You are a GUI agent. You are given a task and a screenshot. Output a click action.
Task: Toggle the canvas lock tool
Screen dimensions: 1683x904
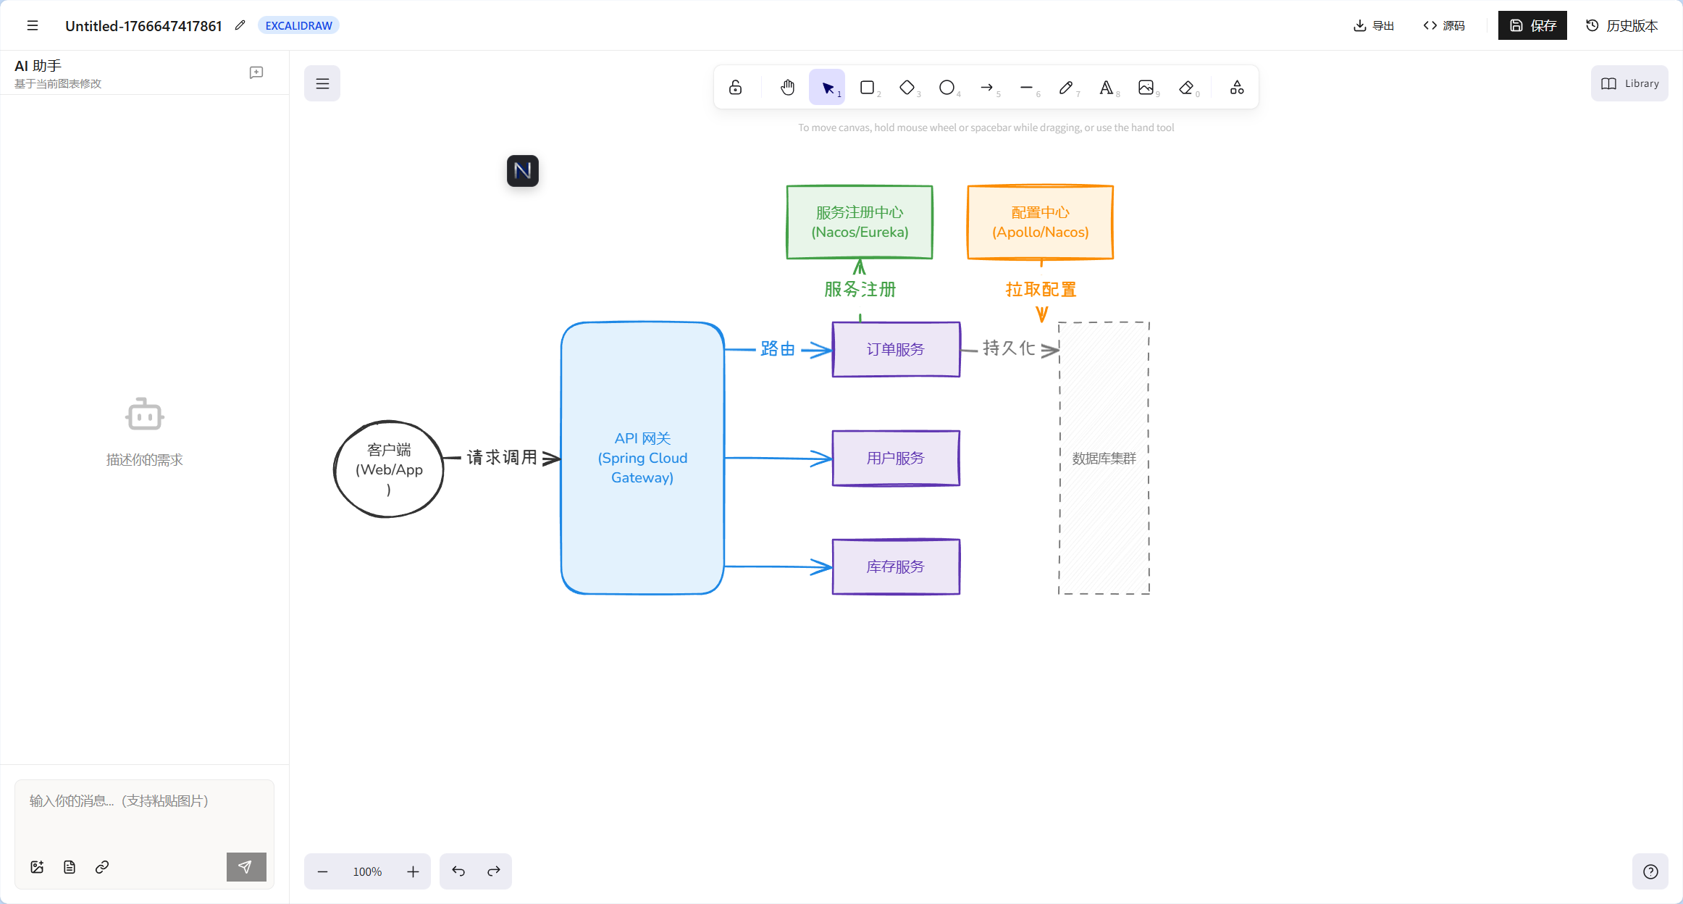[735, 88]
